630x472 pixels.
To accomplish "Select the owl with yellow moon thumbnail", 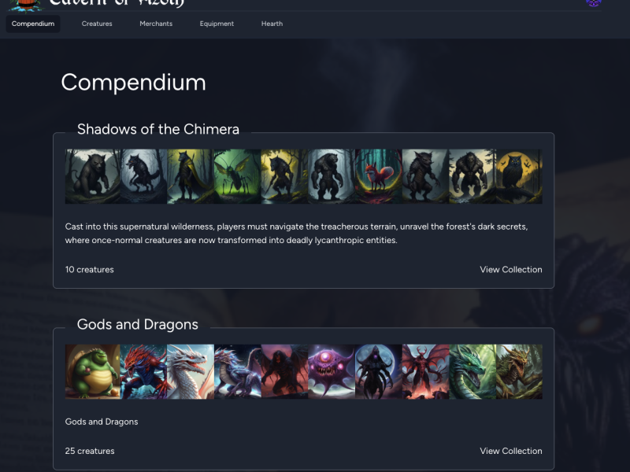I will coord(519,176).
